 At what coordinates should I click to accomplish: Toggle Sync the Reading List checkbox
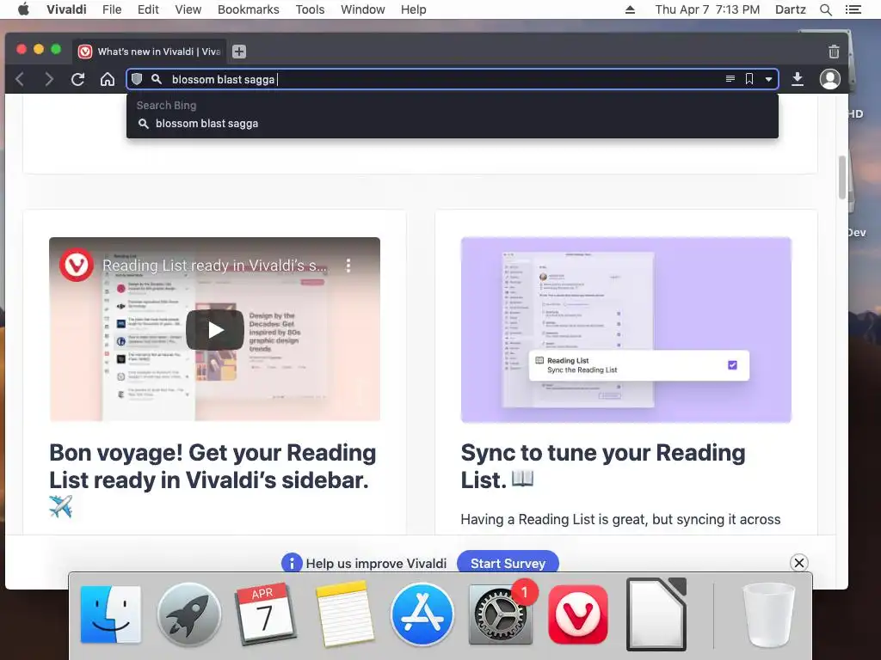pyautogui.click(x=732, y=365)
